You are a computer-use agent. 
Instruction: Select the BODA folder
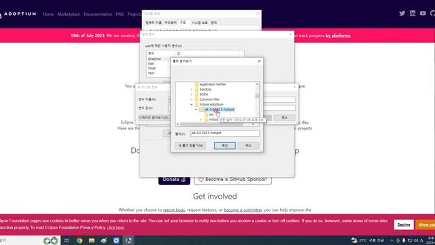click(x=204, y=94)
